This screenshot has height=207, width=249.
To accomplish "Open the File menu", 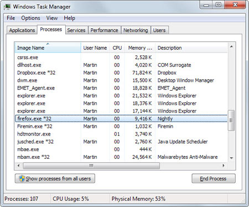I will [11, 18].
